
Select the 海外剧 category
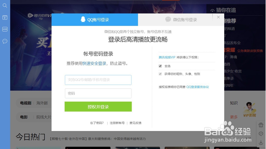(42, 103)
